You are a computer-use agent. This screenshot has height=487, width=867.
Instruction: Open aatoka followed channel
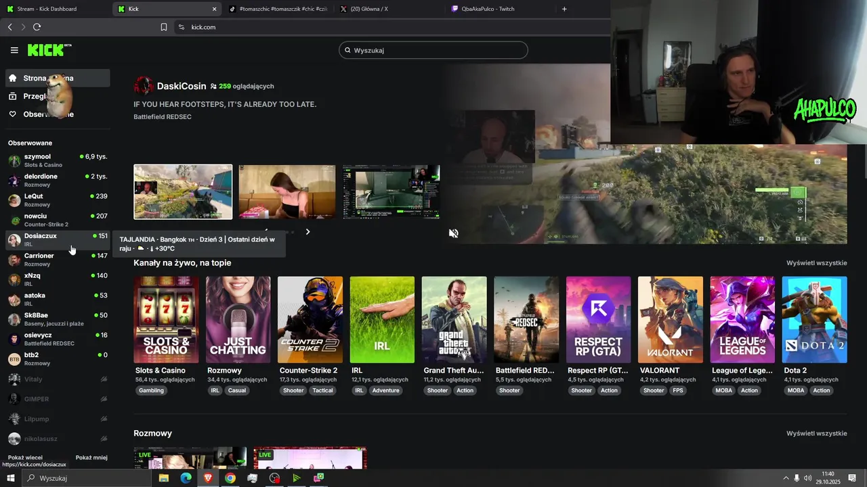58,299
